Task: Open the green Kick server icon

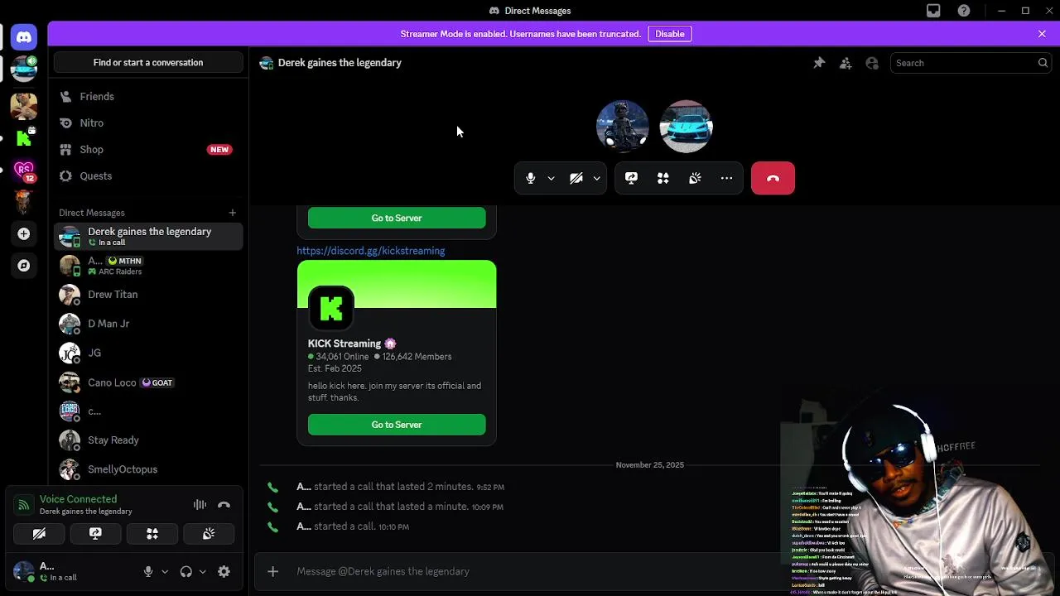Action: point(24,138)
